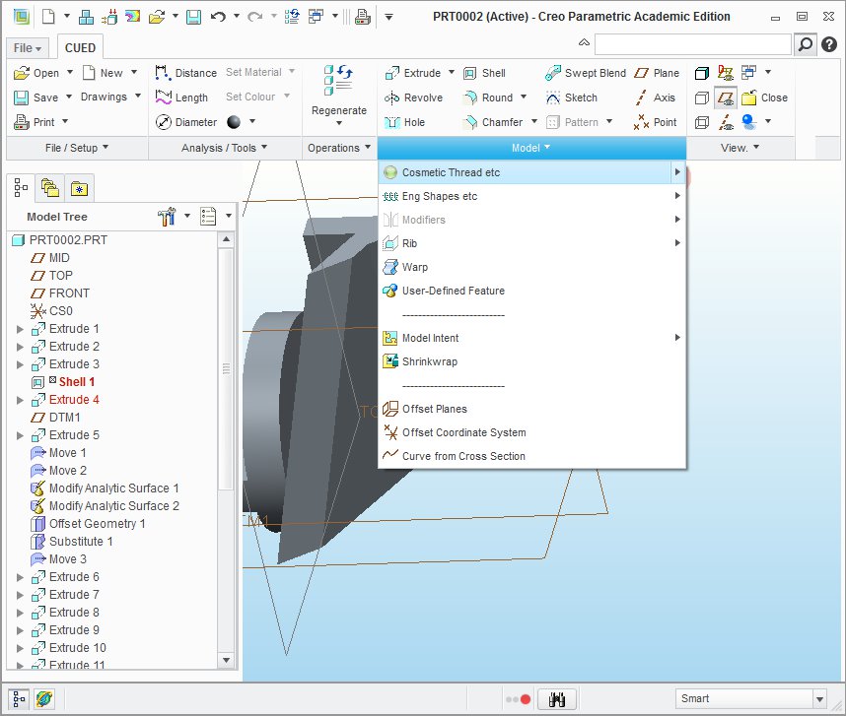The image size is (846, 716).
Task: Measure Distance in Analysis tools
Action: pos(185,73)
